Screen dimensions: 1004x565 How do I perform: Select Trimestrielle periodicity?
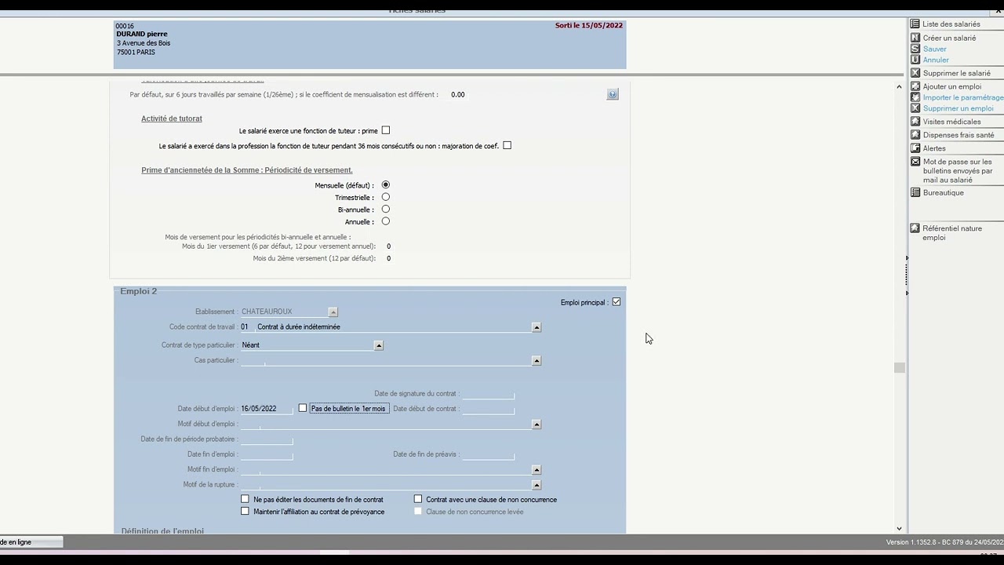click(x=385, y=197)
